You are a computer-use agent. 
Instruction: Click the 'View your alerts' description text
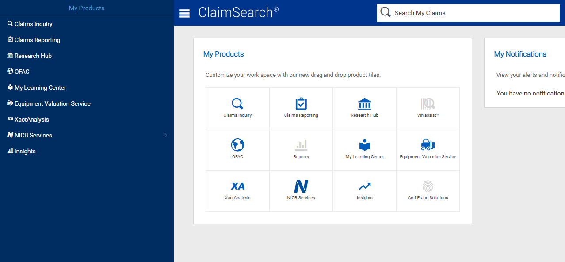[531, 75]
